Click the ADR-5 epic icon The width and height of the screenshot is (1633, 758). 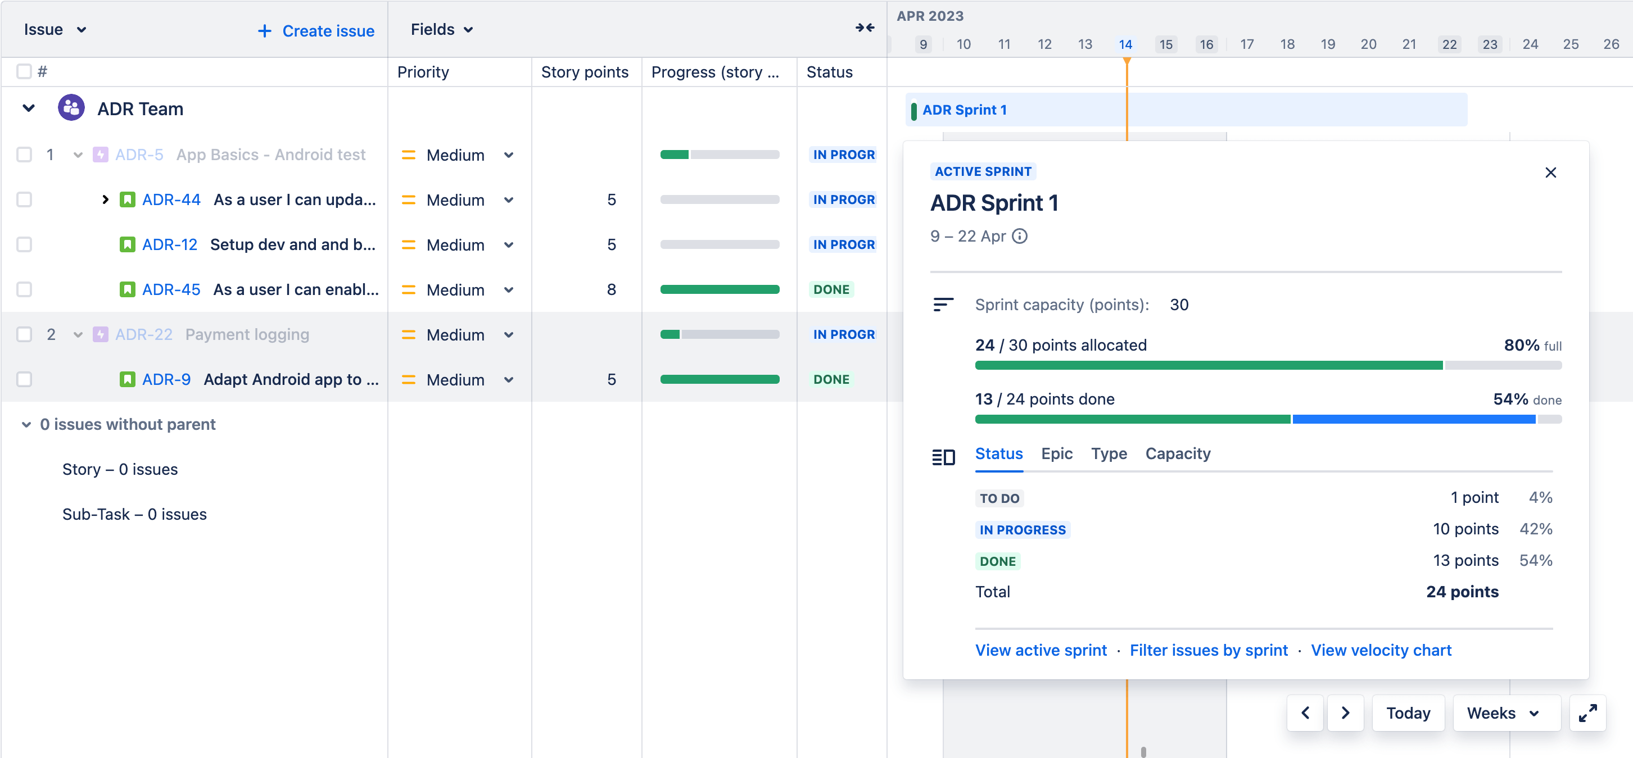[101, 154]
